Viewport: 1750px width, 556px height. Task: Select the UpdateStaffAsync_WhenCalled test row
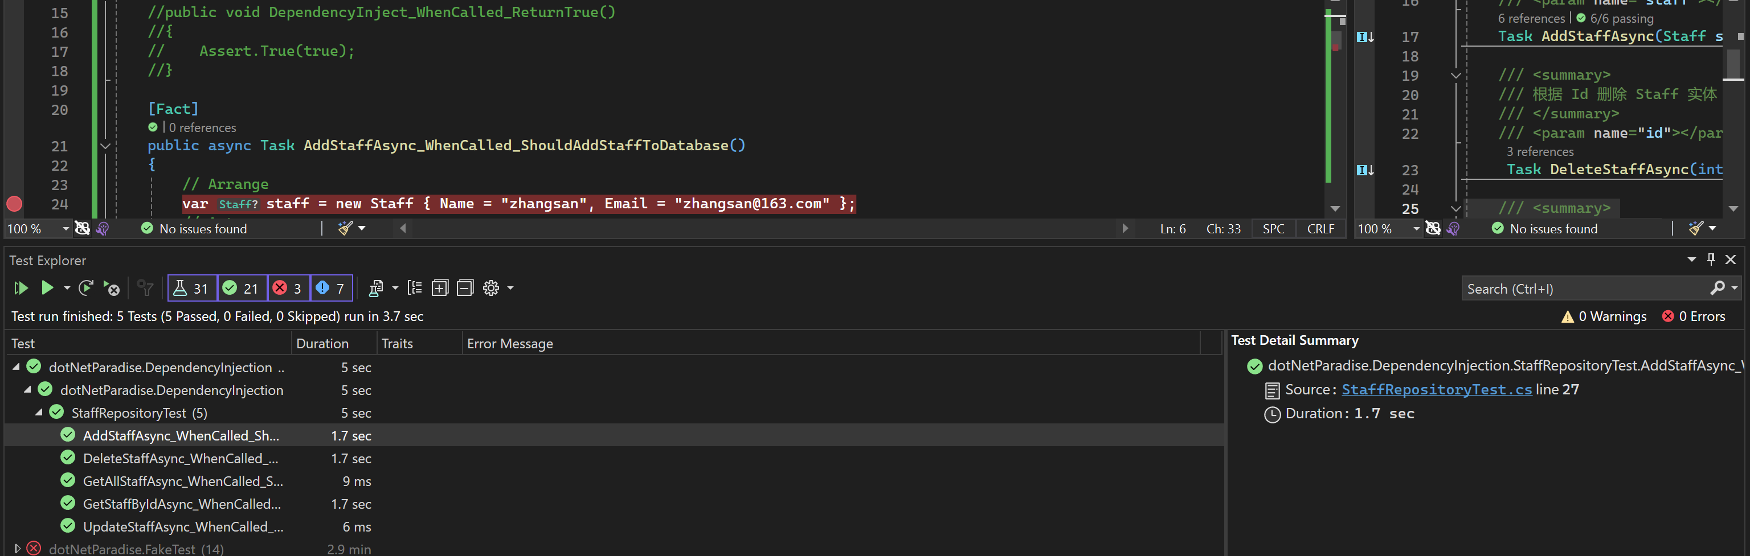(614, 526)
